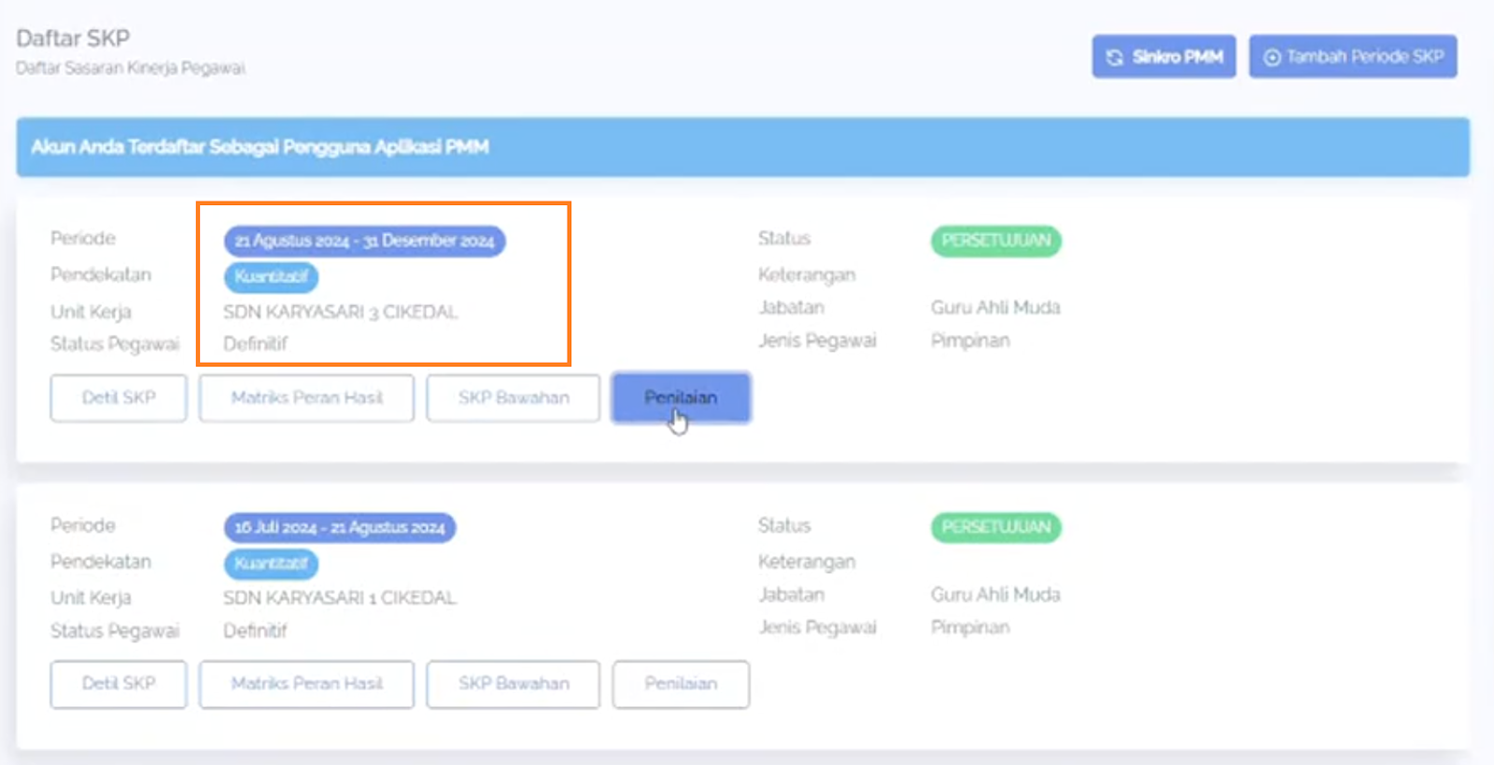Click Definitif value in SDN KARYASARI 3 card

(255, 344)
